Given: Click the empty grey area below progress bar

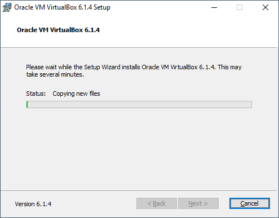Looking at the screenshot, I should [139, 148].
